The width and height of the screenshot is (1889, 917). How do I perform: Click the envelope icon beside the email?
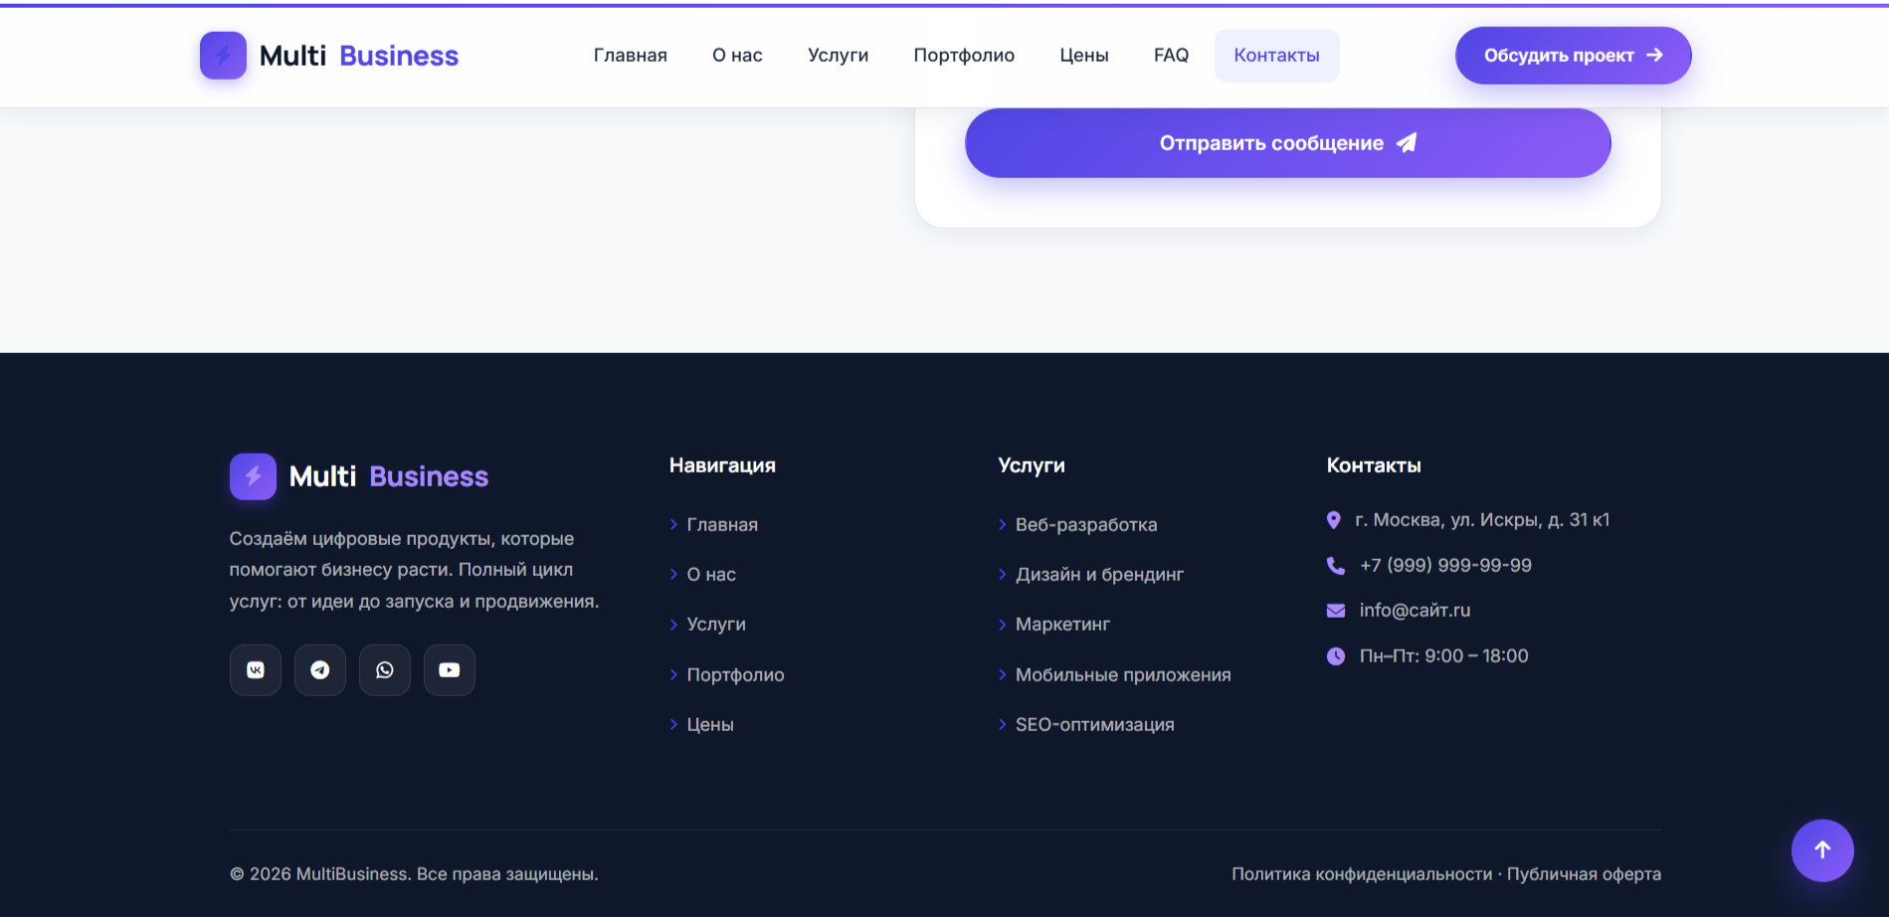(x=1336, y=611)
